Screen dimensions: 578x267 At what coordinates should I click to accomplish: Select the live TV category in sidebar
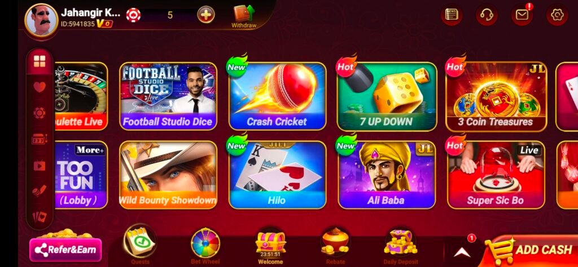pos(40,165)
